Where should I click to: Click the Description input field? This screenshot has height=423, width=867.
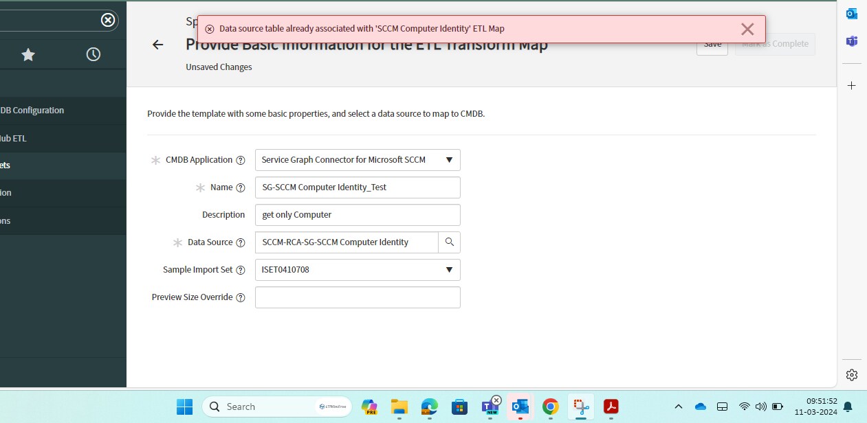(x=358, y=215)
